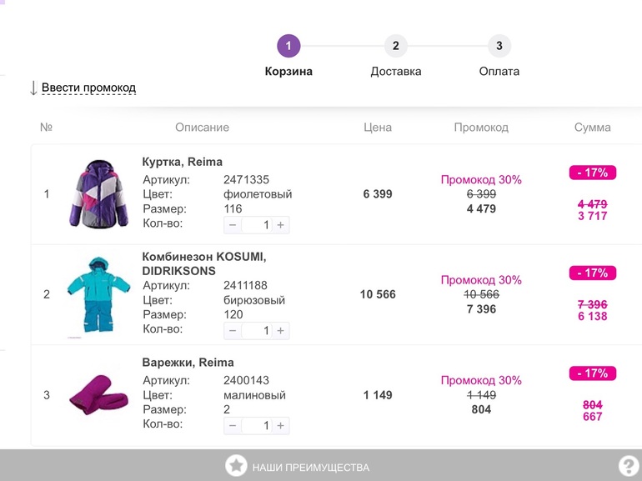Screen dimensions: 642x481
Task: Expand the 'Ввести промокод' promo code link
Action: [x=88, y=88]
